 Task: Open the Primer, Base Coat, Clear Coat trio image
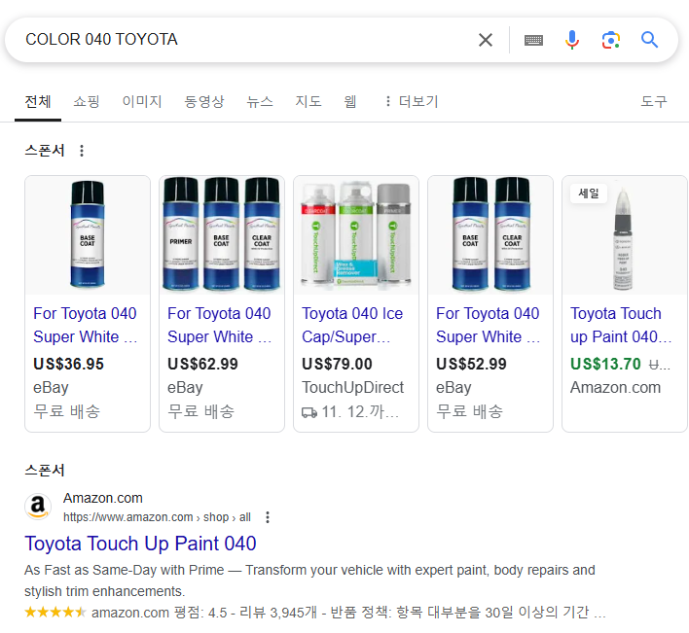pos(222,235)
